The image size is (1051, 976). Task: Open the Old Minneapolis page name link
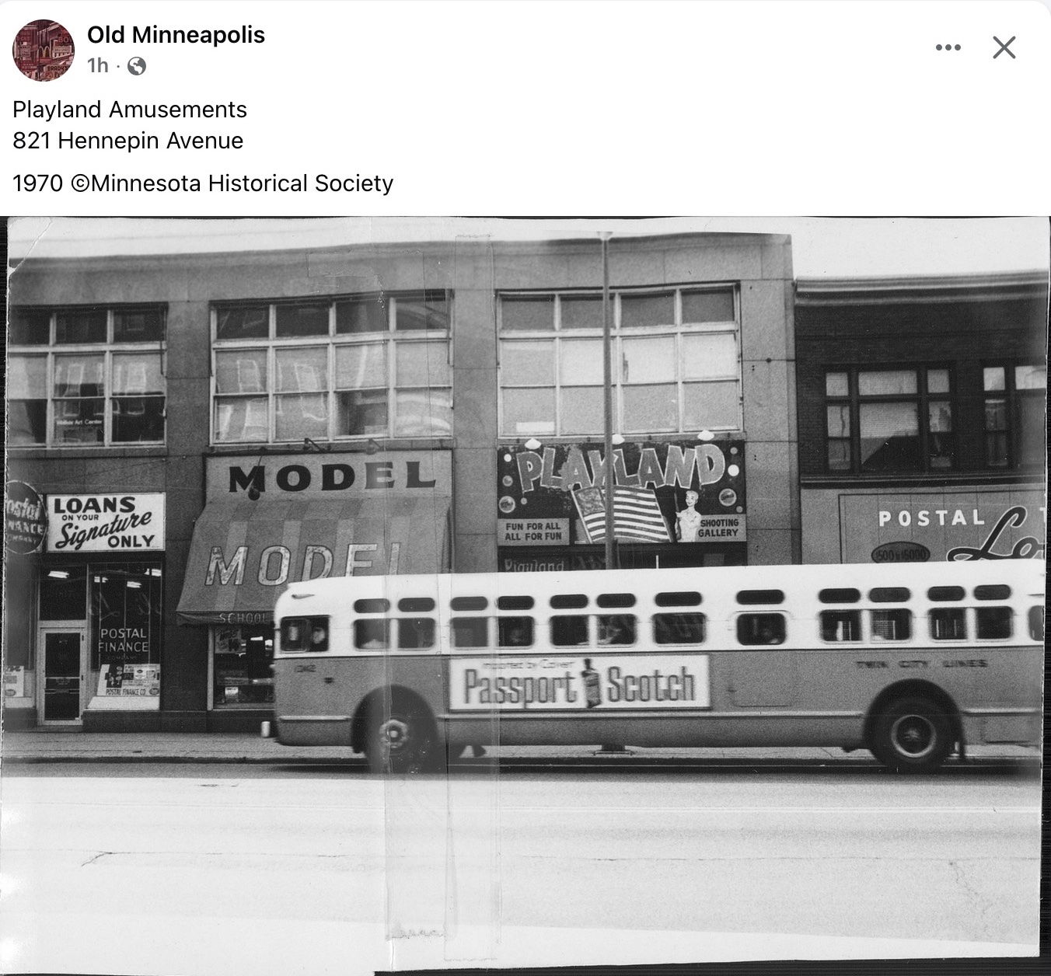(x=176, y=35)
